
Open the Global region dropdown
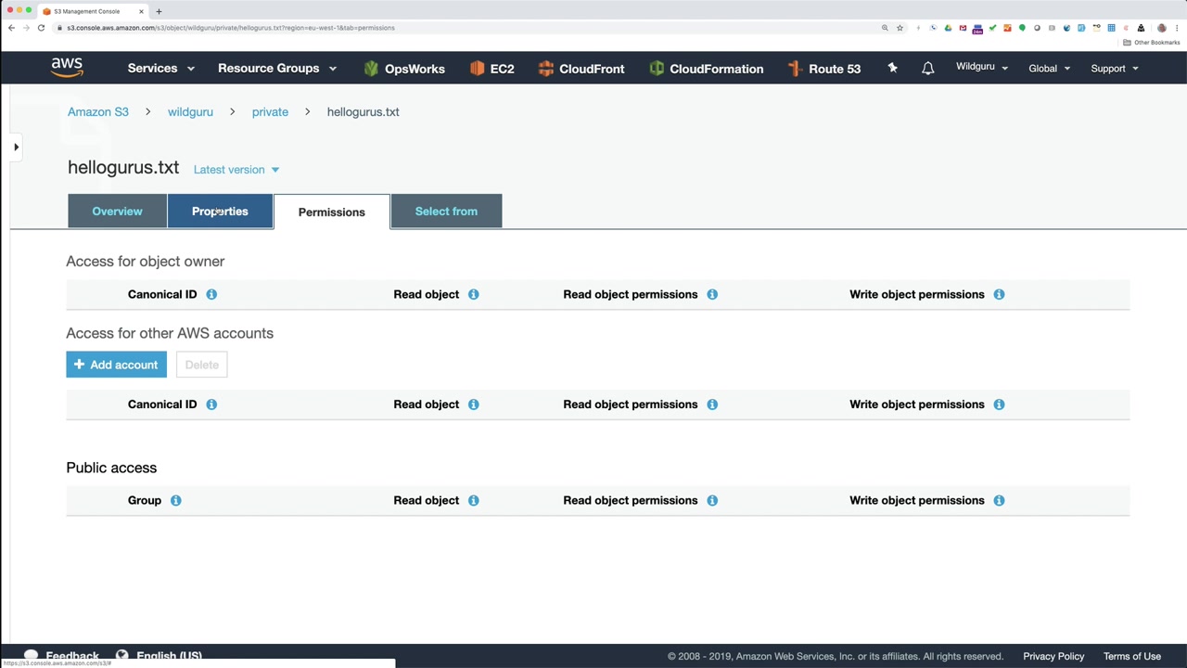tap(1049, 69)
